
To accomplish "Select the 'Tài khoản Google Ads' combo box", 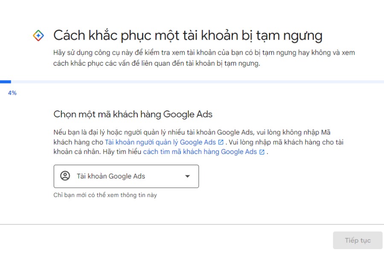I will point(126,176).
